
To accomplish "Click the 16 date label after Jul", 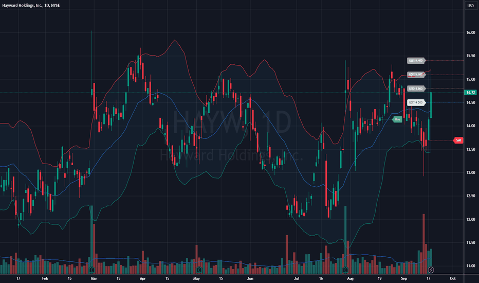I will 321,278.
